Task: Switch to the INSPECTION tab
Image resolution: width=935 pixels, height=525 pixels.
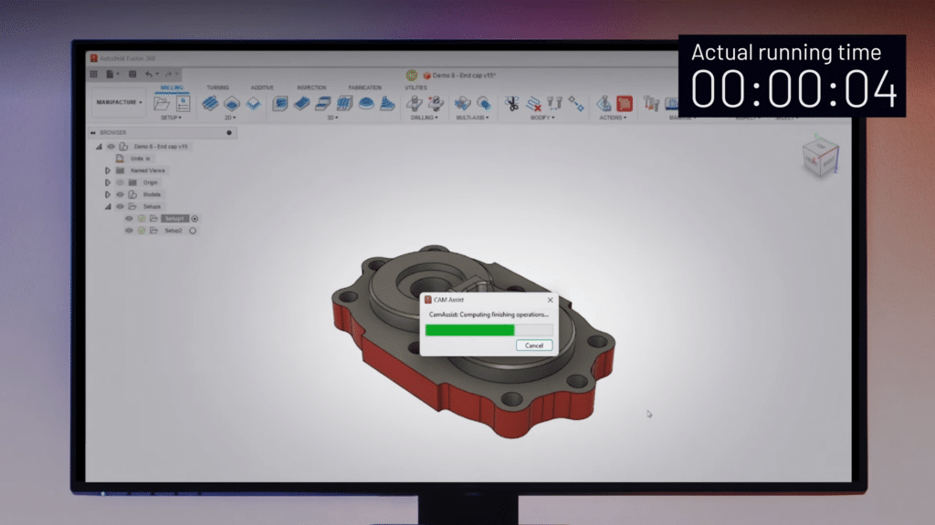Action: click(x=311, y=87)
